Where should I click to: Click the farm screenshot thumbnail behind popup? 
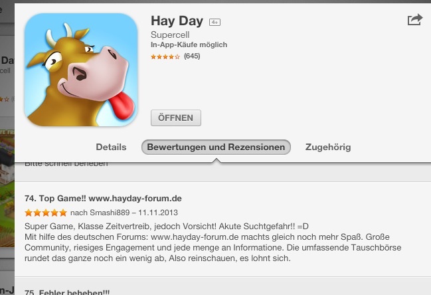[x=7, y=188]
